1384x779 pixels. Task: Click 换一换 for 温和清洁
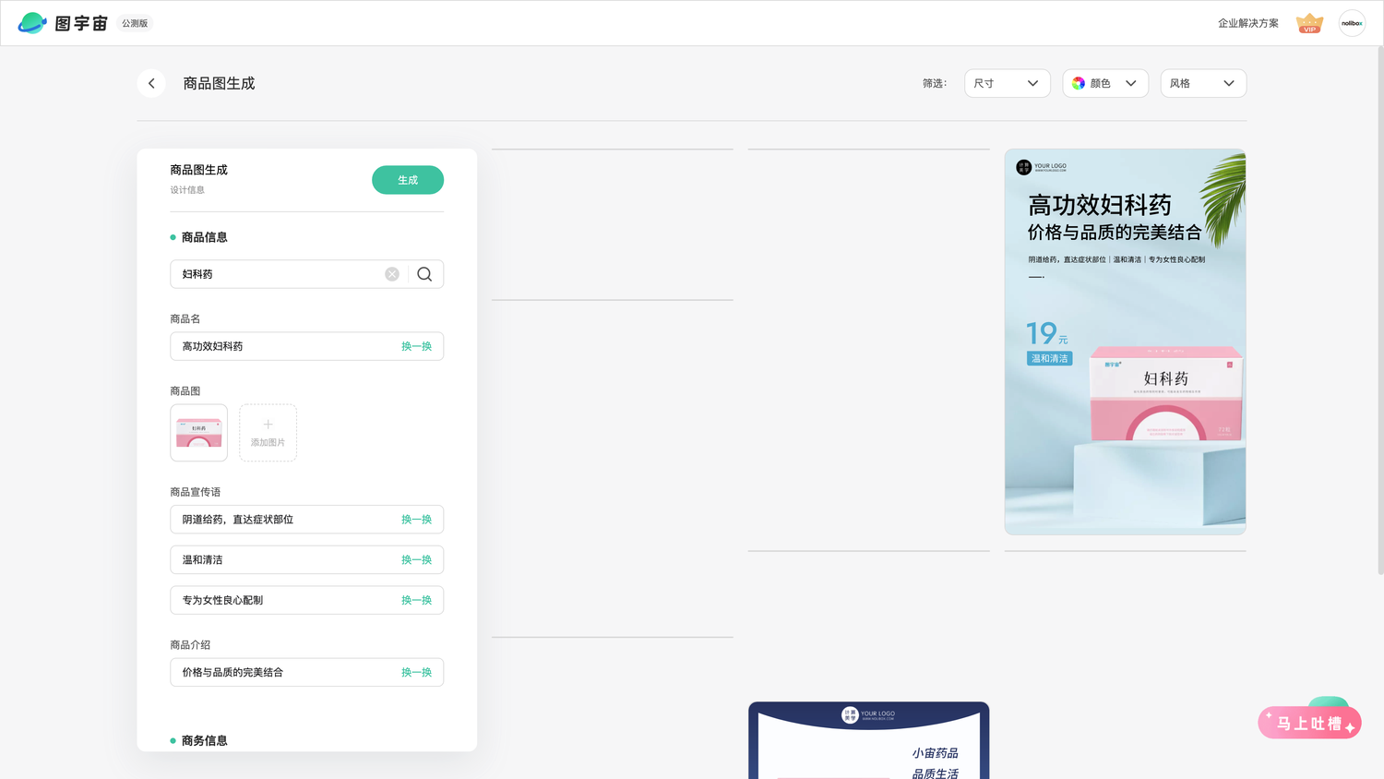416,560
